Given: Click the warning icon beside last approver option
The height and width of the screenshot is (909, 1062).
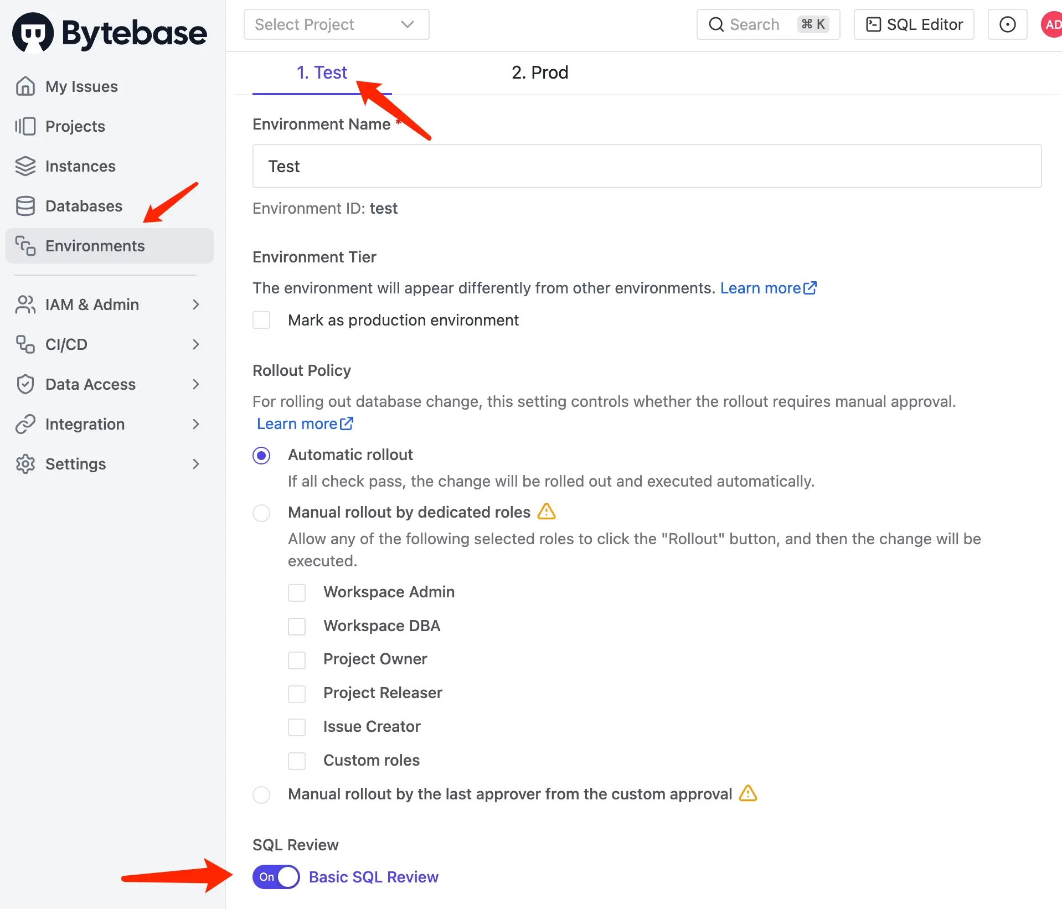Looking at the screenshot, I should 748,793.
